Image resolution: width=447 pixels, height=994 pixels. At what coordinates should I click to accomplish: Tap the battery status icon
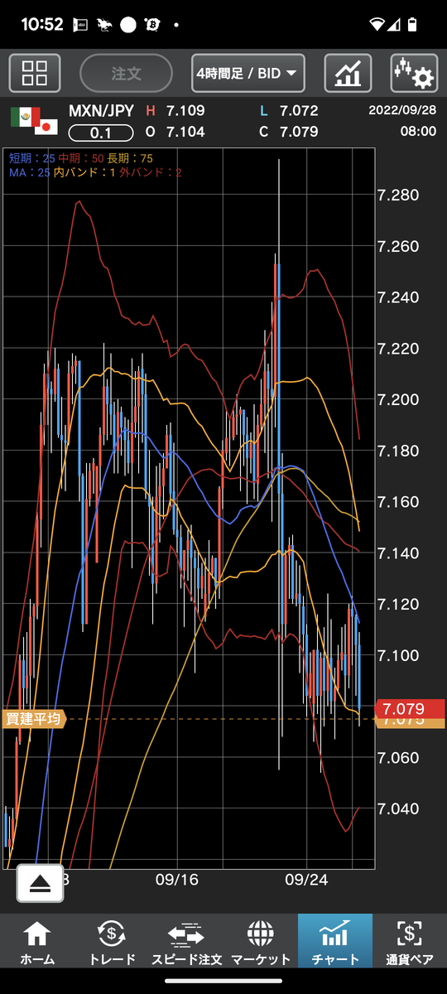click(x=413, y=25)
